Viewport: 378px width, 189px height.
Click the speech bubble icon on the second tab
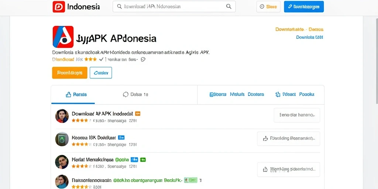(x=126, y=94)
